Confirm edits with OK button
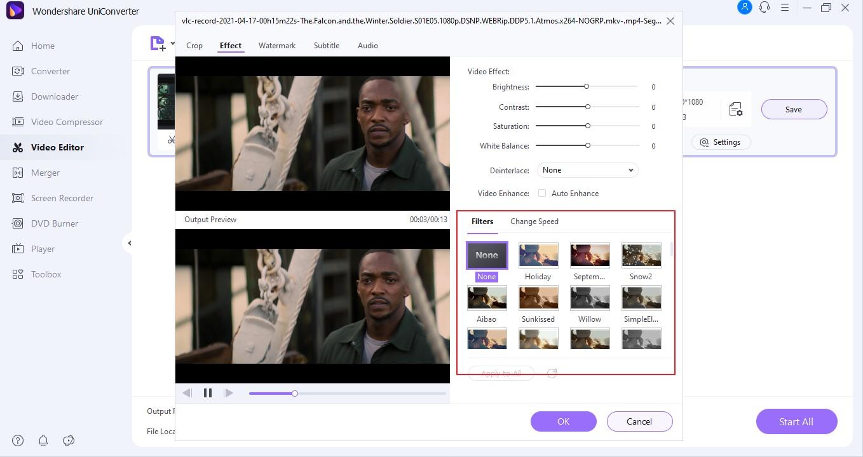The height and width of the screenshot is (457, 863). coord(564,421)
